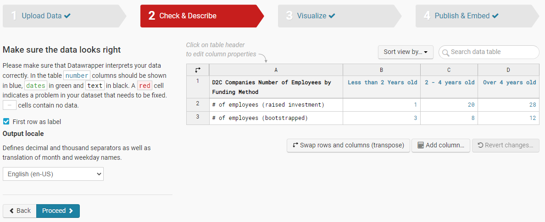The height and width of the screenshot is (222, 545).
Task: Click the cell with value 12
Action: coord(508,118)
